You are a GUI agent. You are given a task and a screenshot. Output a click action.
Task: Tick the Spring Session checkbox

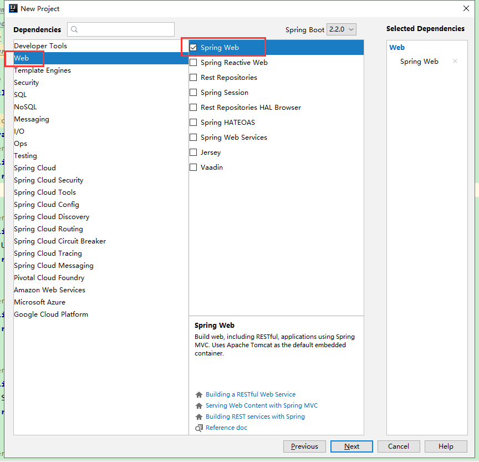coord(193,92)
